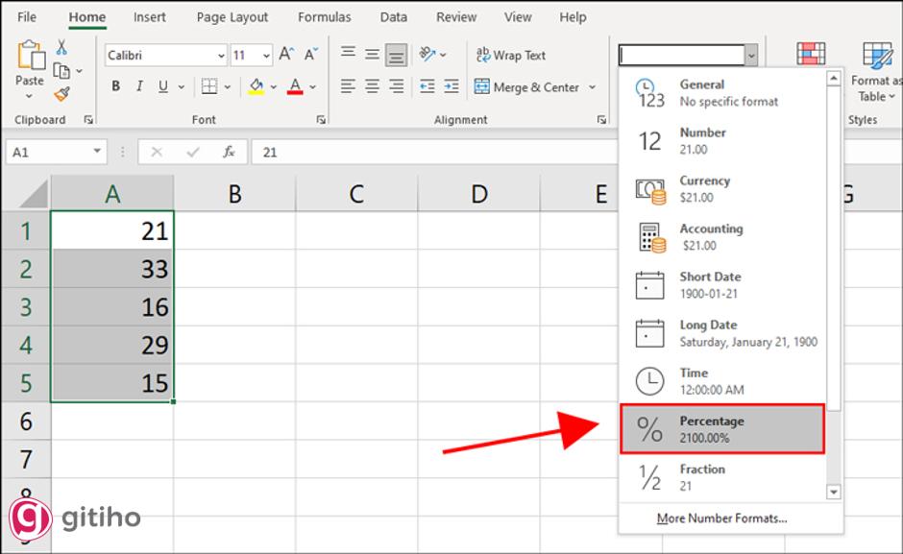Select the Currency format option

click(722, 189)
